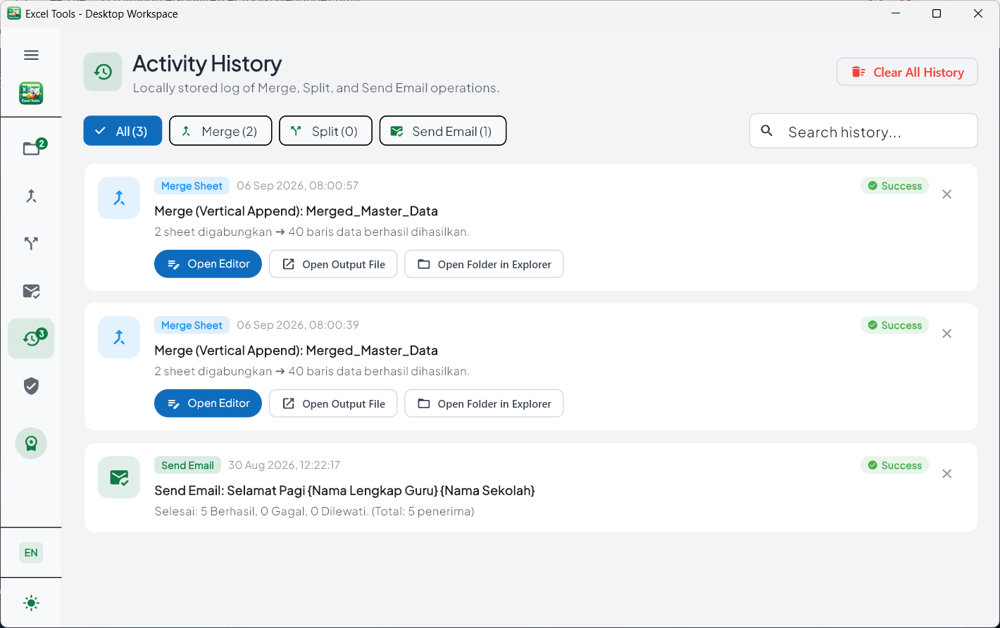1000x628 pixels.
Task: Click the Success badge on Send Email entry
Action: pyautogui.click(x=894, y=465)
